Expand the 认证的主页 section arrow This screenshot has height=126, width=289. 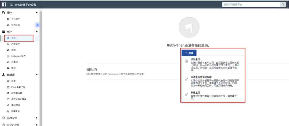(x=37, y=125)
